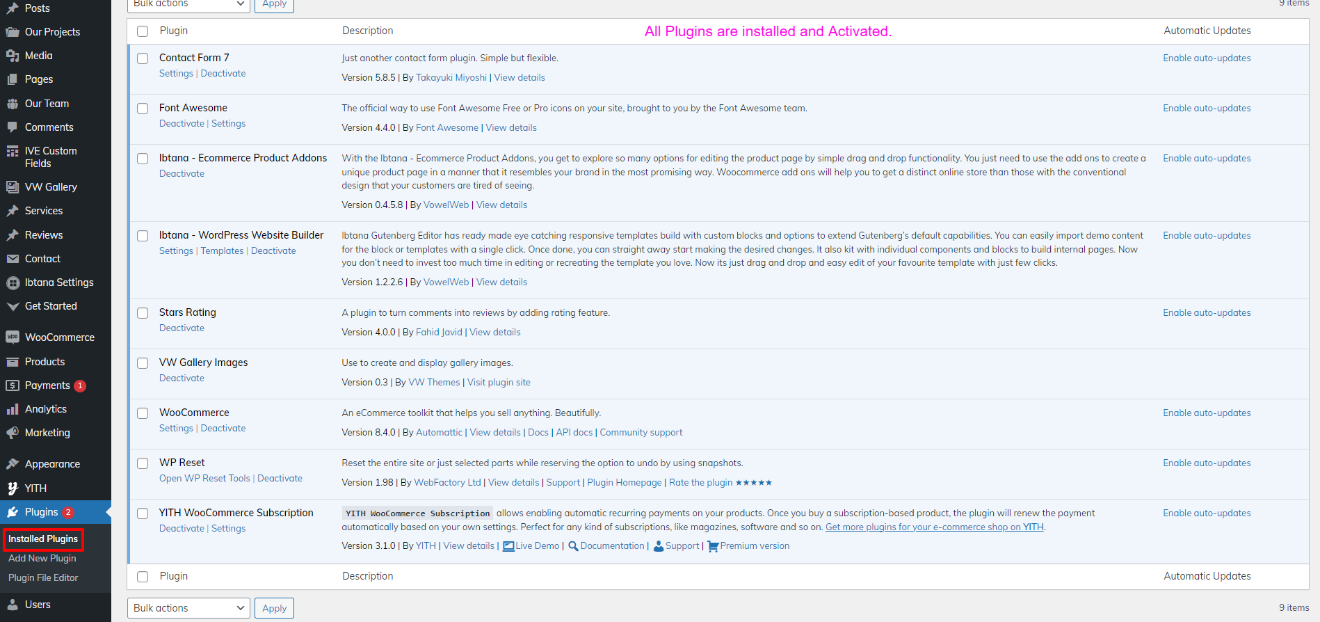Viewport: 1320px width, 622px height.
Task: Click the YITH sidebar icon
Action: [x=13, y=488]
